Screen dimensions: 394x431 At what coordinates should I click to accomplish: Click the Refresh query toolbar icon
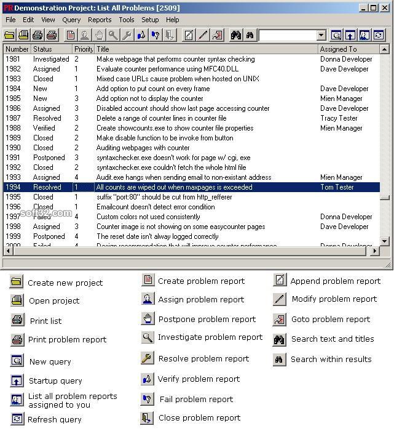point(379,35)
